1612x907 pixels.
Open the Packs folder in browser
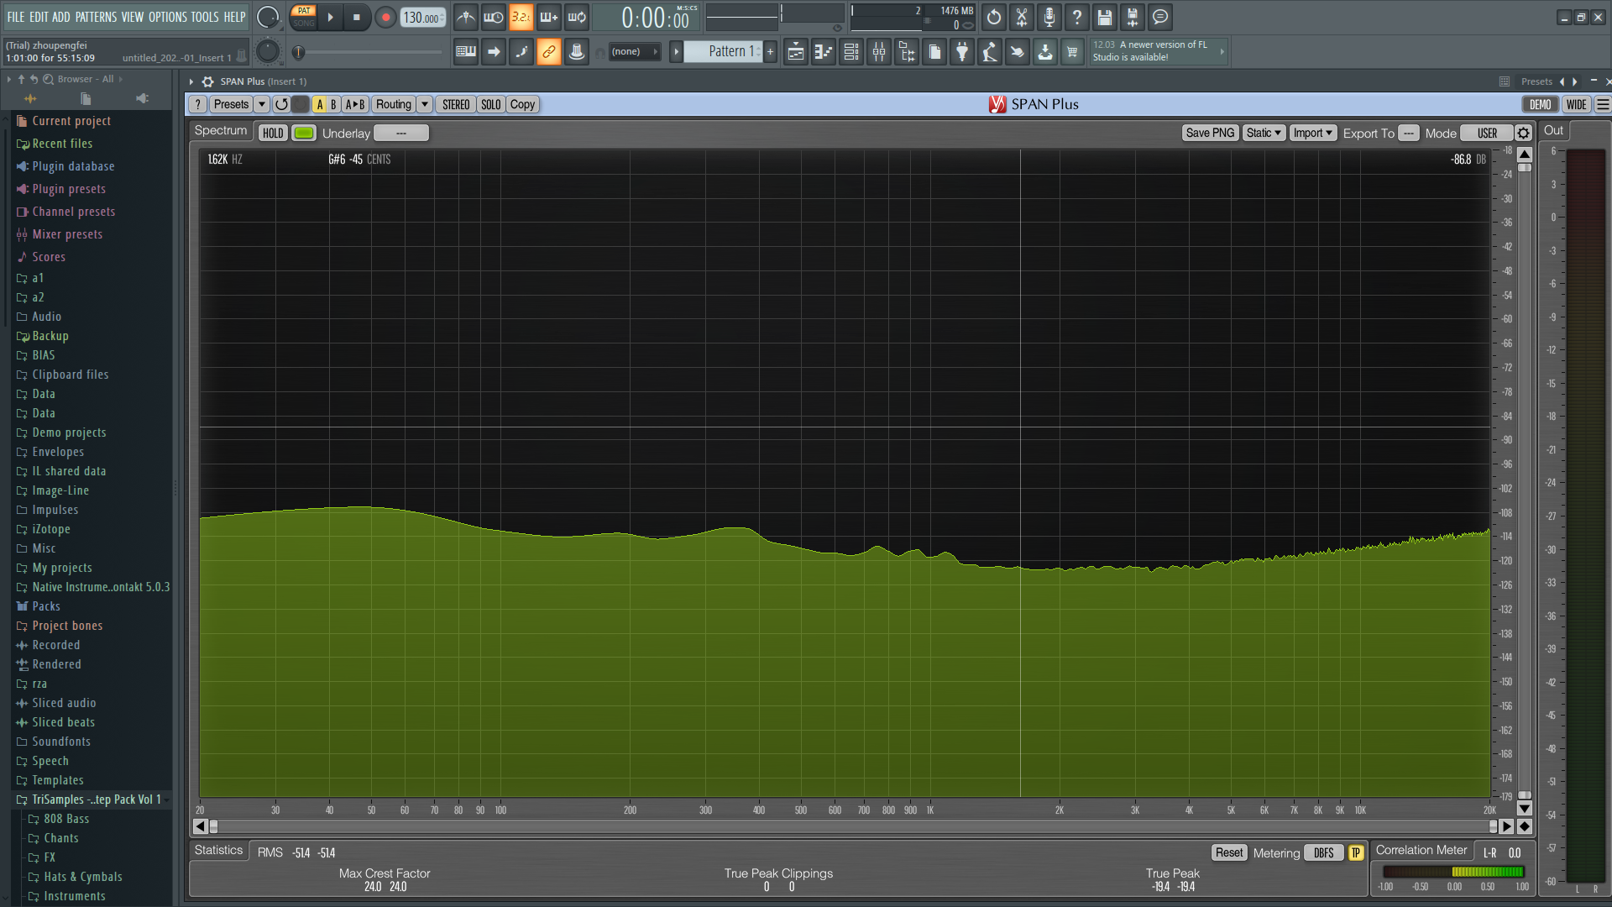(46, 606)
